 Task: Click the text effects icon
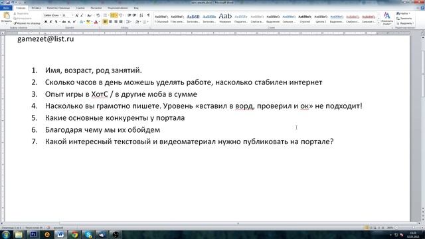click(x=81, y=22)
